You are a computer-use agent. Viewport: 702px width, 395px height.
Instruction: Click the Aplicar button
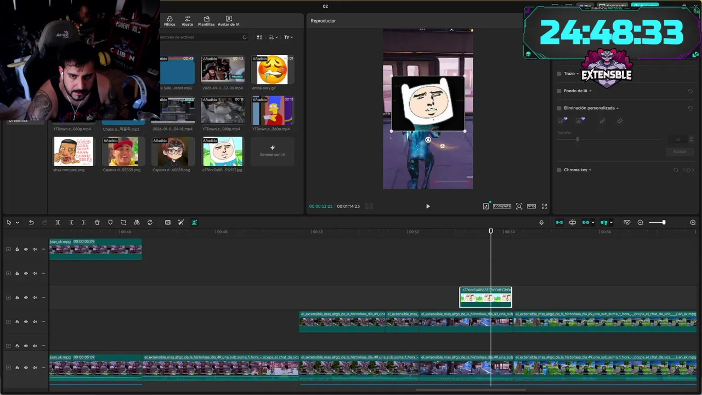tap(680, 151)
